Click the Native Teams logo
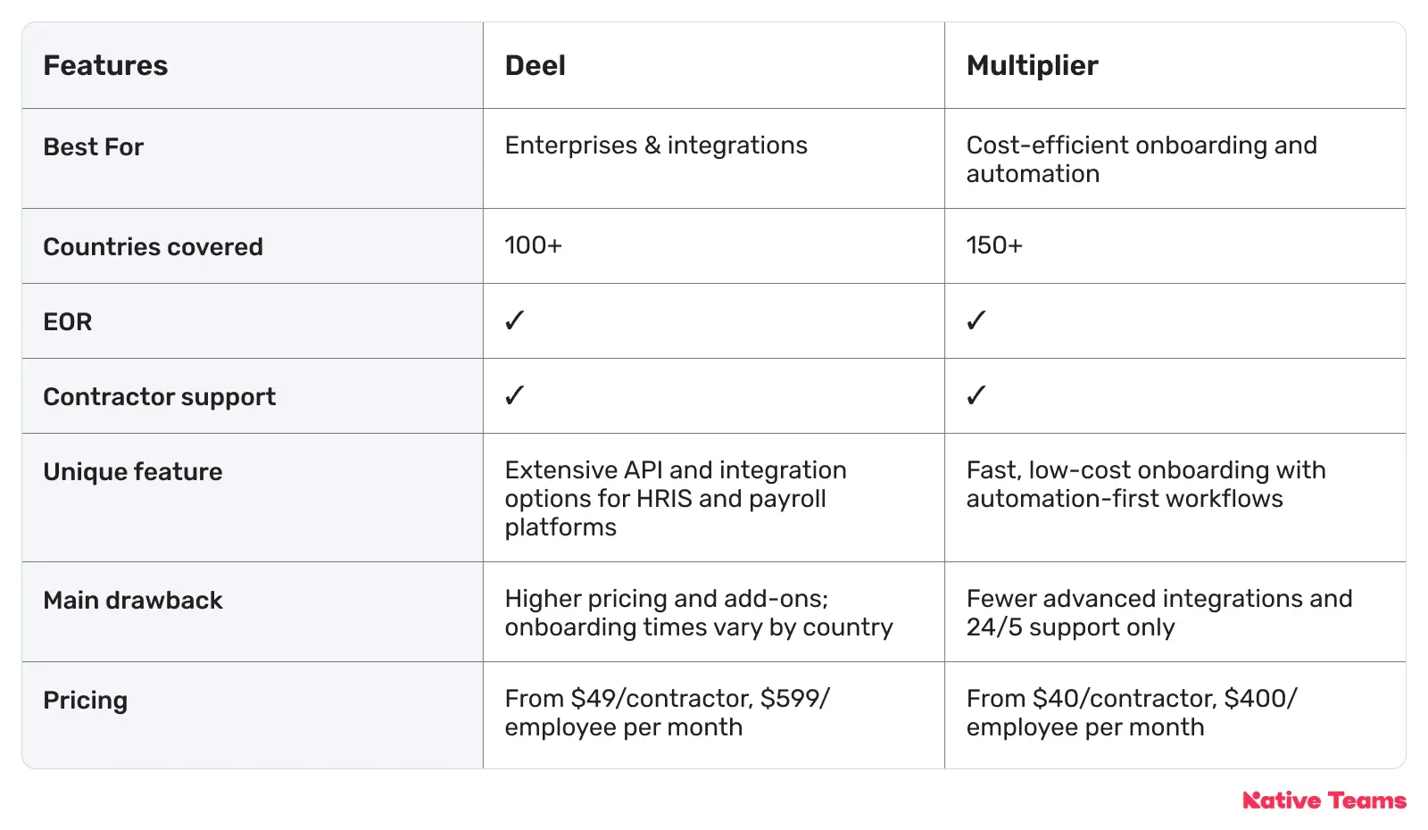Image resolution: width=1428 pixels, height=830 pixels. (1324, 801)
